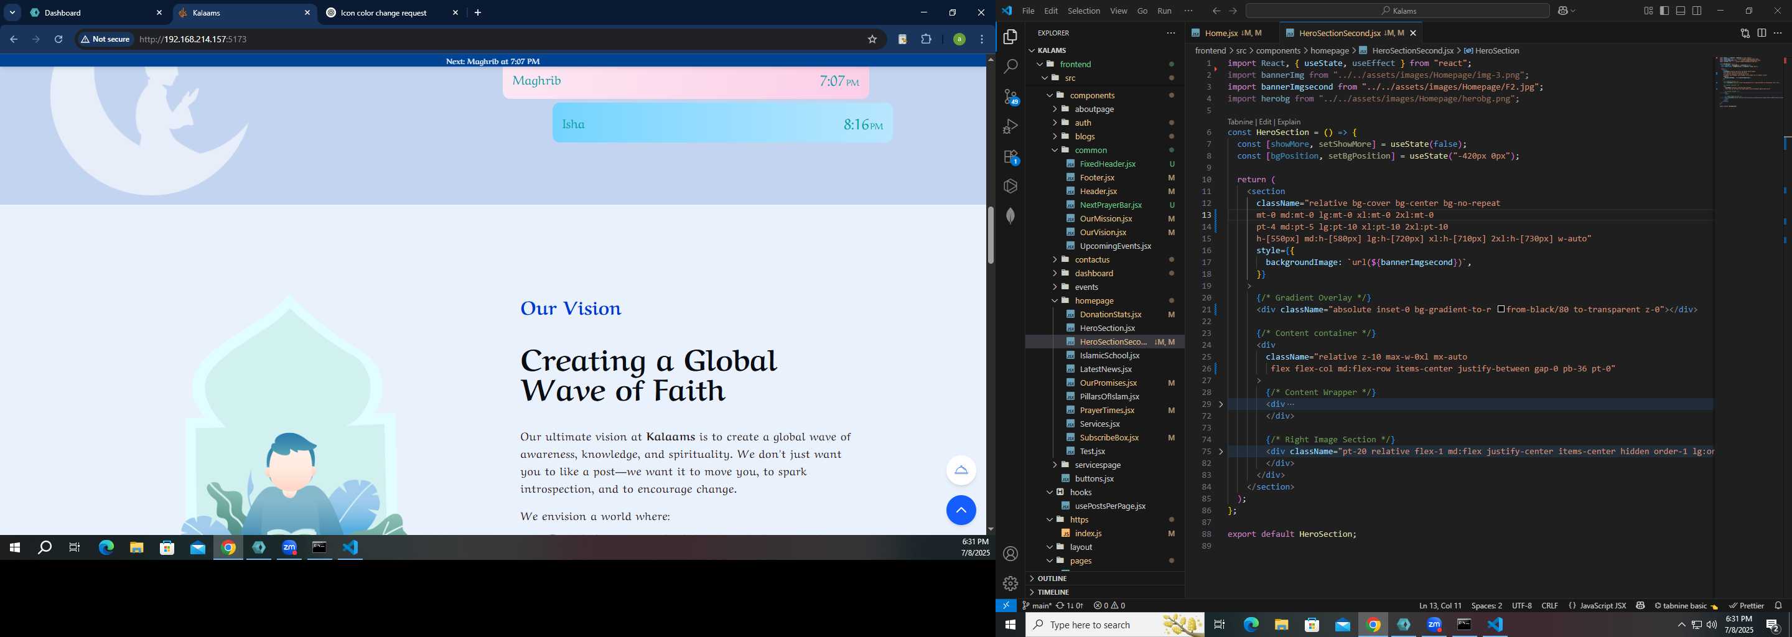Click Spaces: 2 indentation setting
1792x637 pixels.
[x=1486, y=606]
